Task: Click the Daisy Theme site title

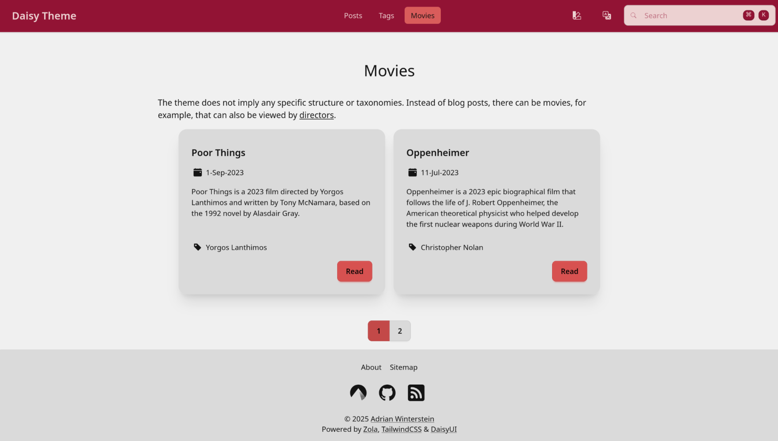Action: [44, 16]
